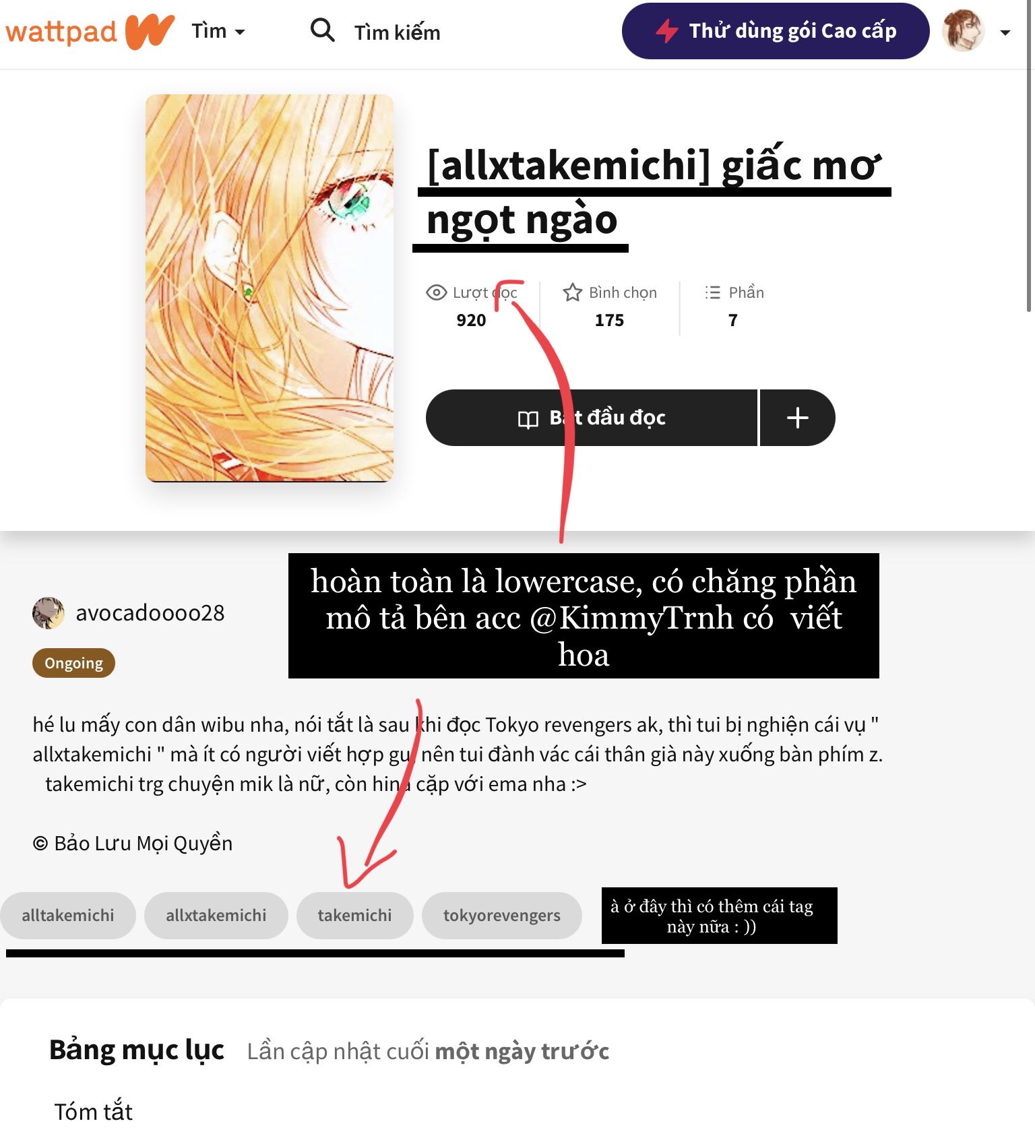Select the tokyorevengers tag
The height and width of the screenshot is (1140, 1035).
click(502, 916)
